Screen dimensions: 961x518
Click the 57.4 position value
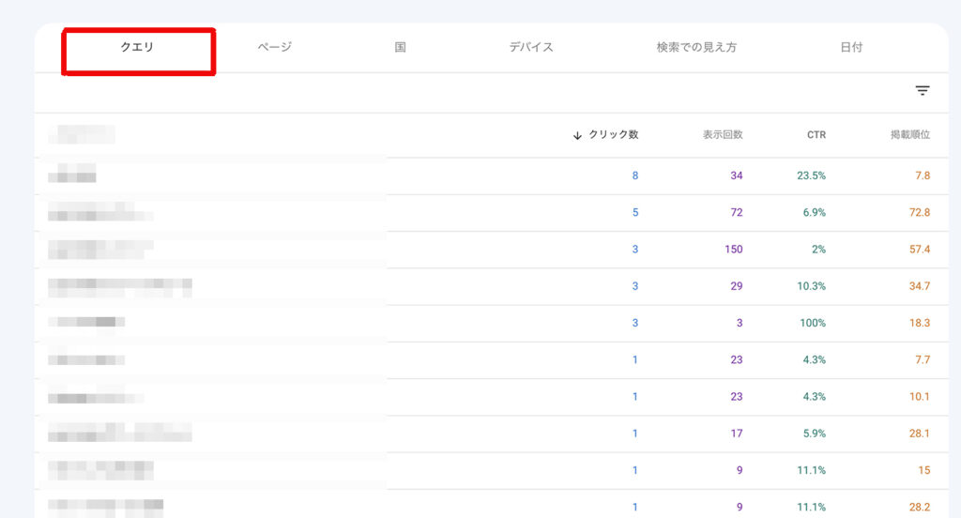click(920, 249)
